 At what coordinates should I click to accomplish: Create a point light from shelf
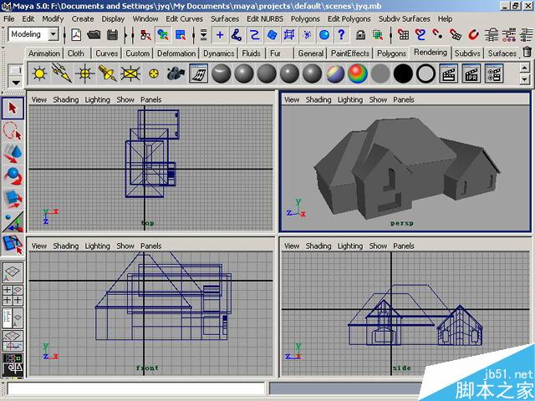point(85,74)
